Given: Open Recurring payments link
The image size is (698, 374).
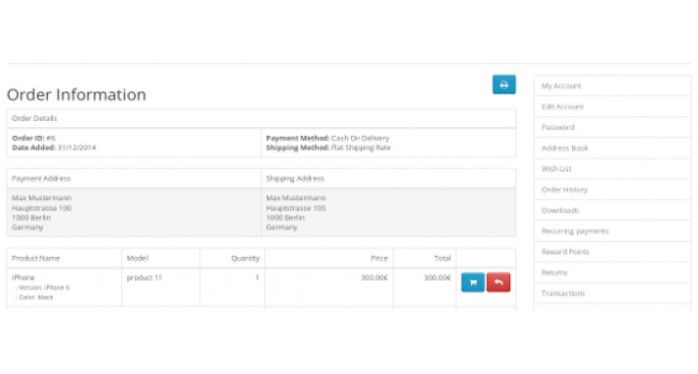Looking at the screenshot, I should [x=612, y=231].
